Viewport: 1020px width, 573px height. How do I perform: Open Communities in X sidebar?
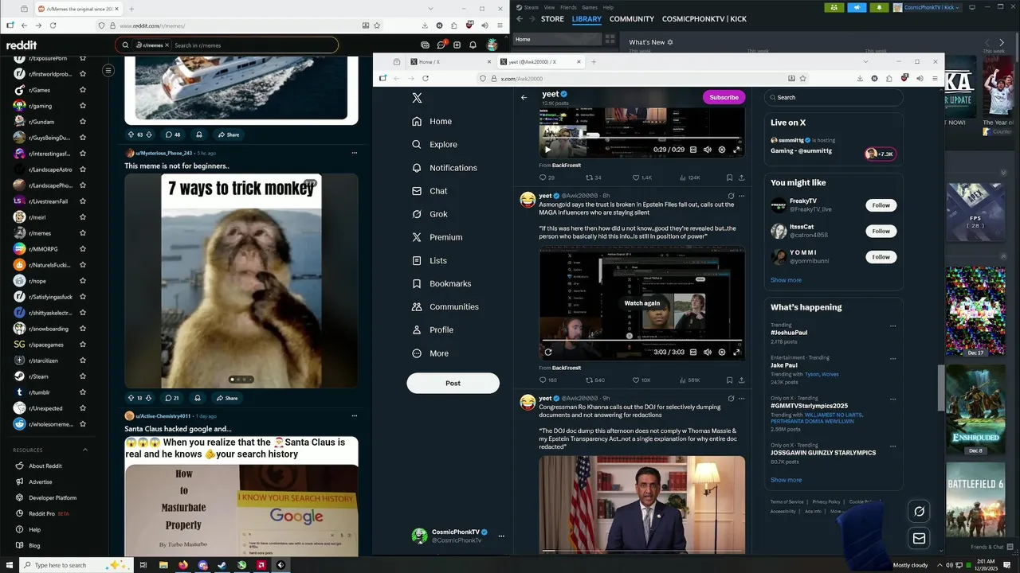445,306
